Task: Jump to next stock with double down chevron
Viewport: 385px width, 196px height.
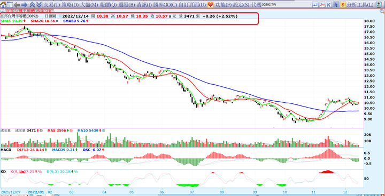Action: pos(39,4)
